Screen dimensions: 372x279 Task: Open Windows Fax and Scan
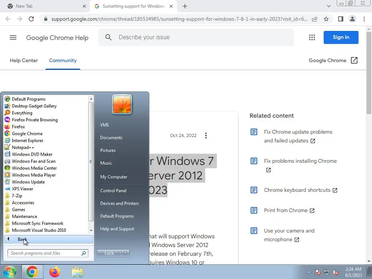34,161
